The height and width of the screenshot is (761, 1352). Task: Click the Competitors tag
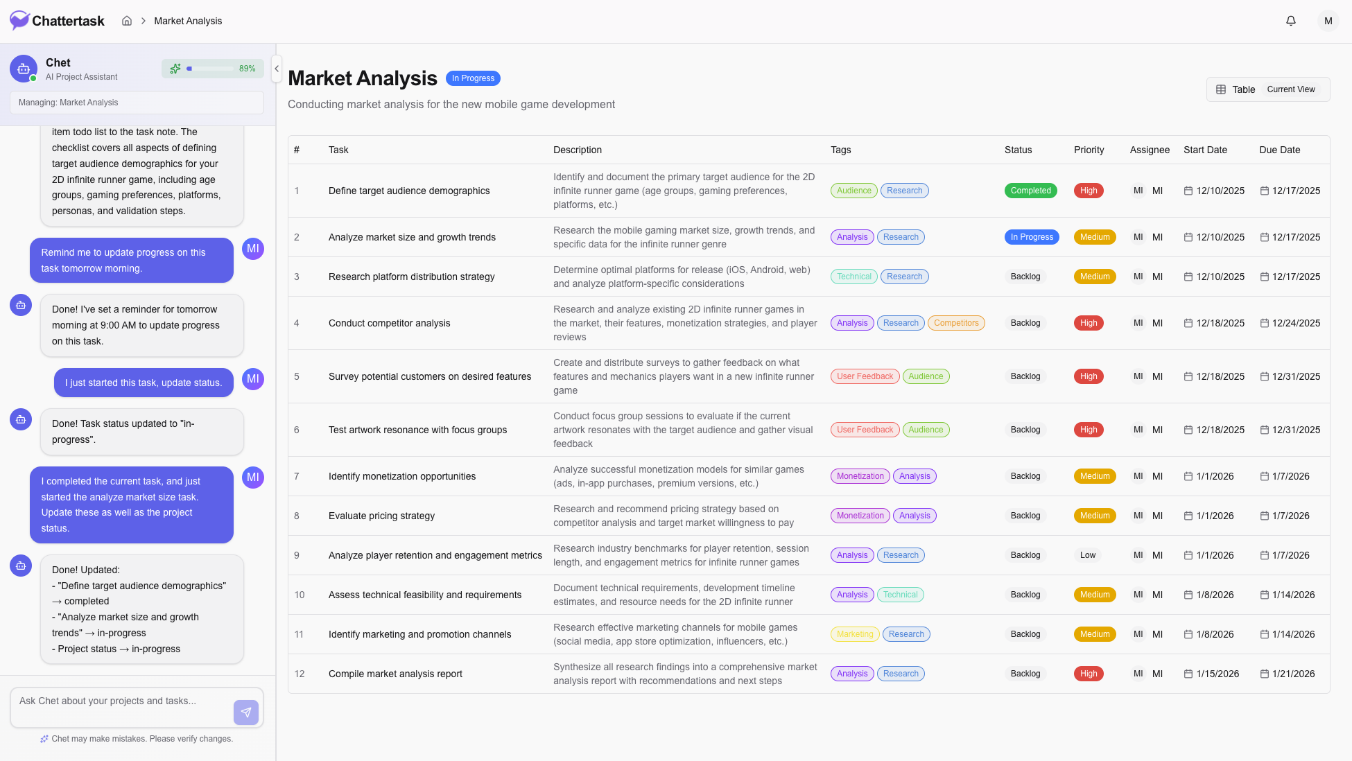[x=955, y=323]
